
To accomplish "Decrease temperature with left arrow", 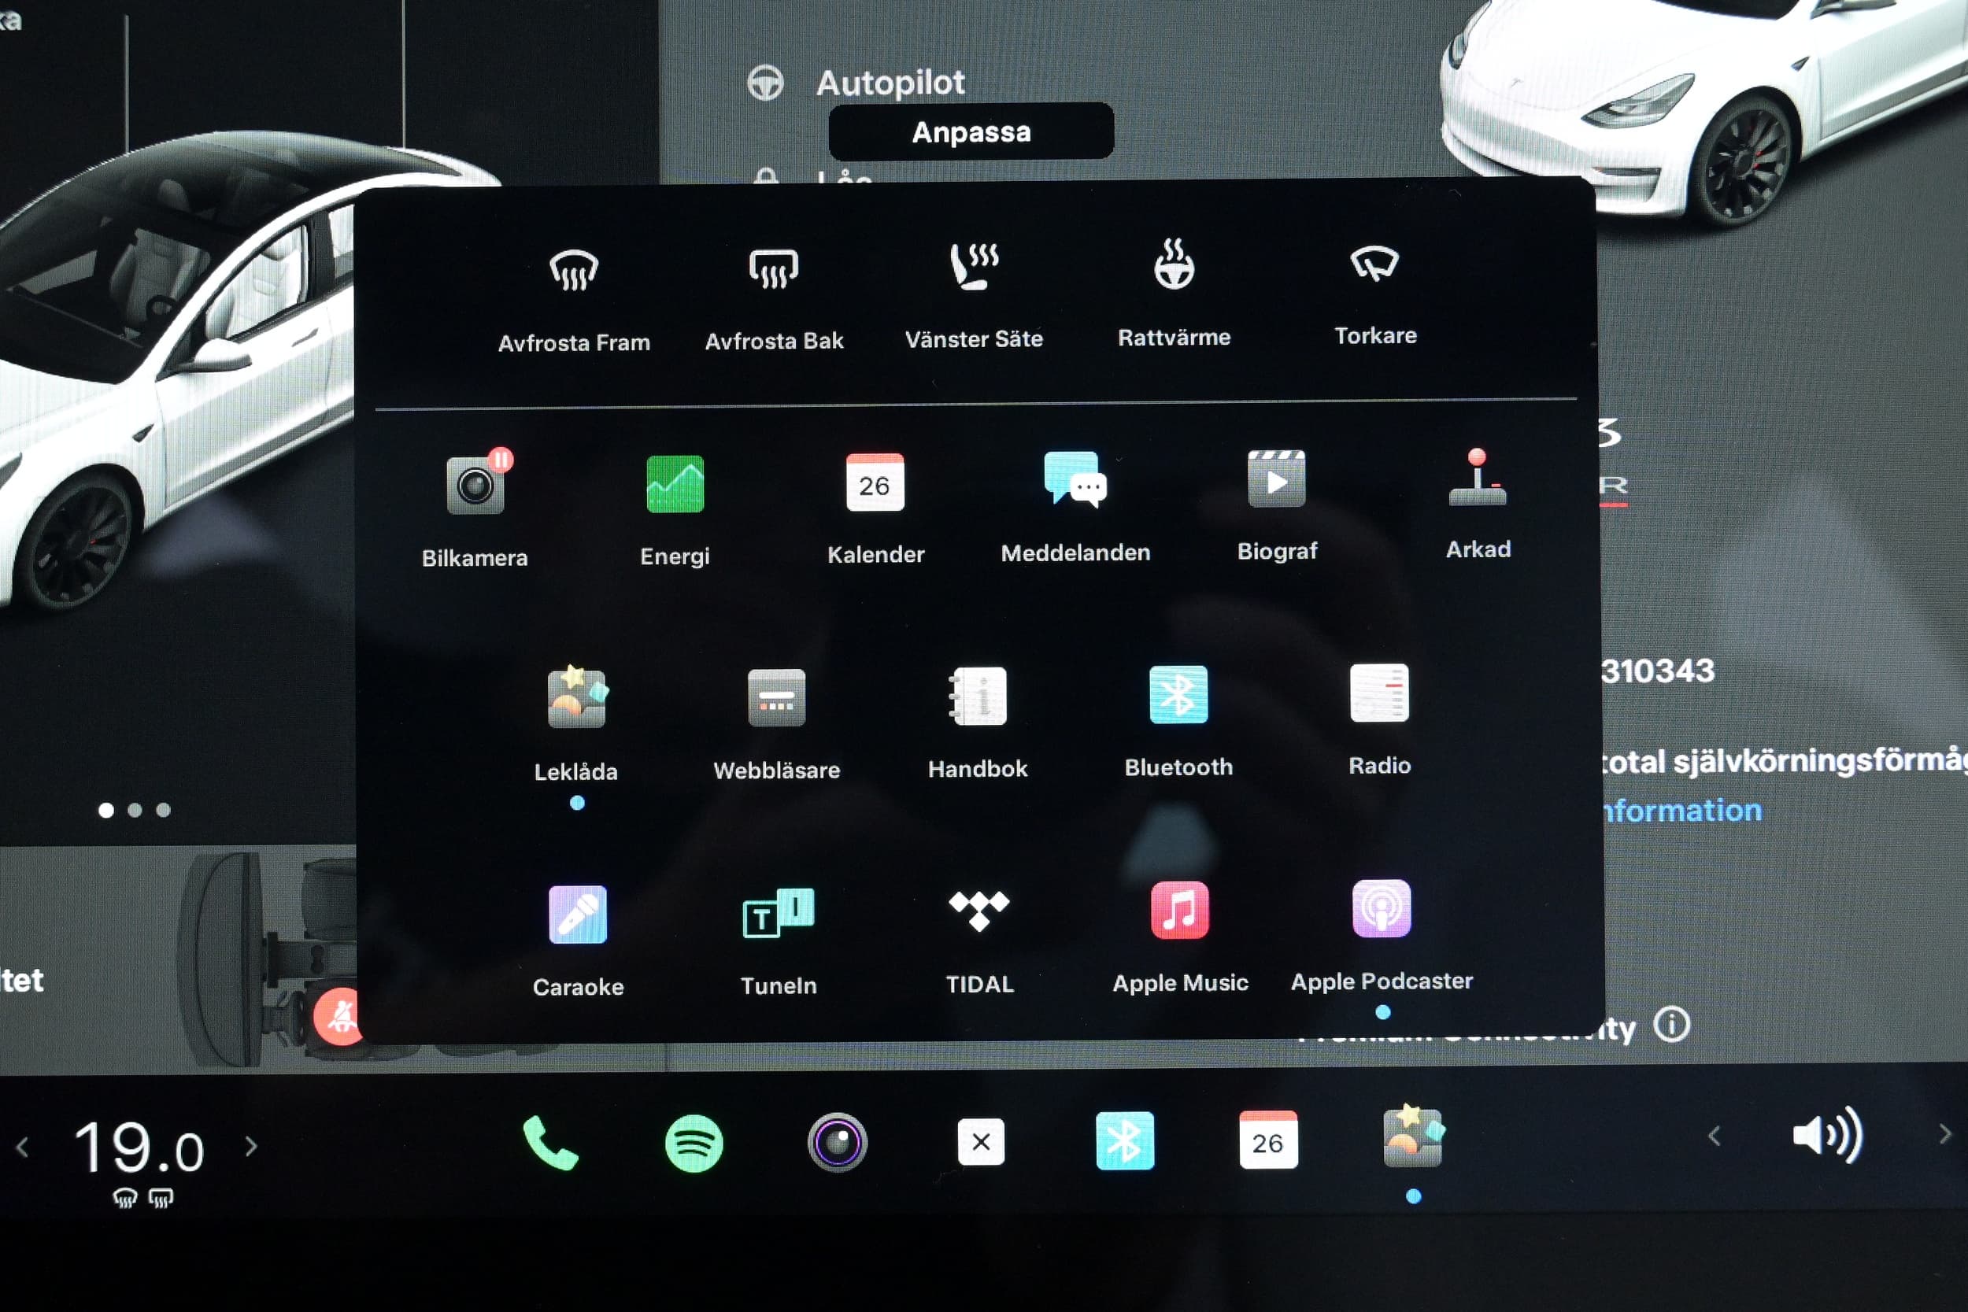I will (23, 1148).
